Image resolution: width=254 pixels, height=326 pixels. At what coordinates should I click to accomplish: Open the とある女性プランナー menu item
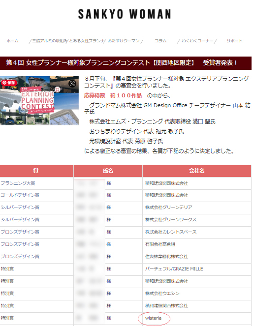click(86, 41)
